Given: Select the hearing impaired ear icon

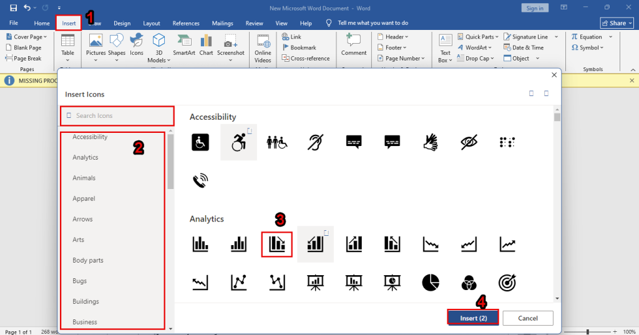Looking at the screenshot, I should click(315, 142).
